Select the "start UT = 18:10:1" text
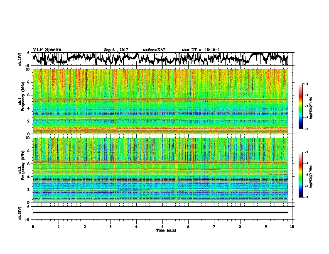This screenshot has height=254, width=329. [x=201, y=50]
